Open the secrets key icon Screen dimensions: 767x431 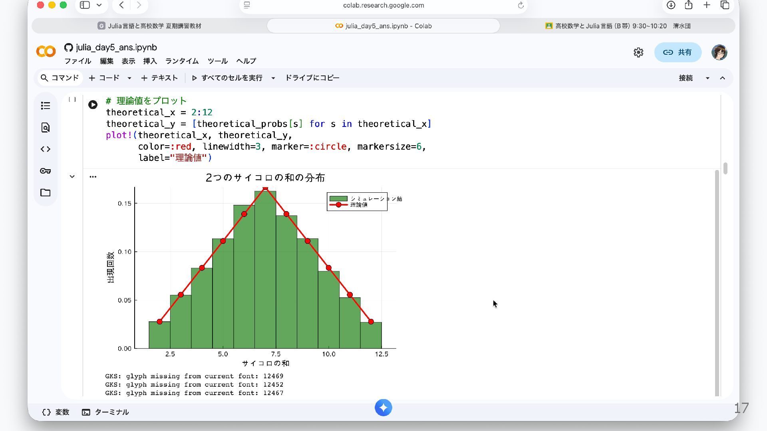click(x=46, y=171)
